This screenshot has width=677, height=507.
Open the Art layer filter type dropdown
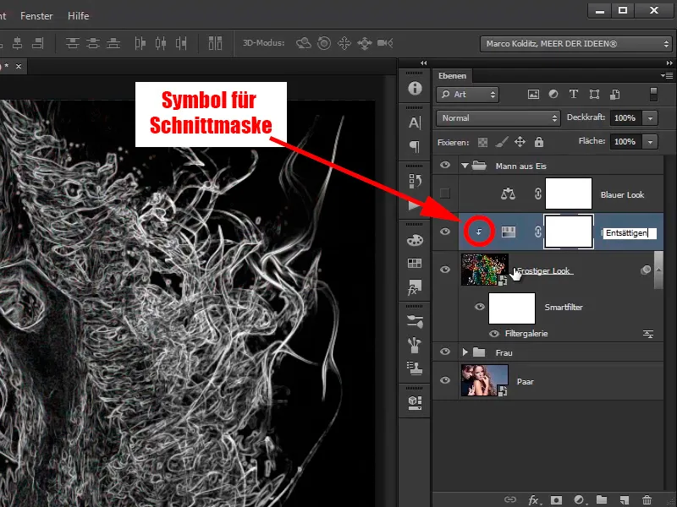[x=468, y=95]
